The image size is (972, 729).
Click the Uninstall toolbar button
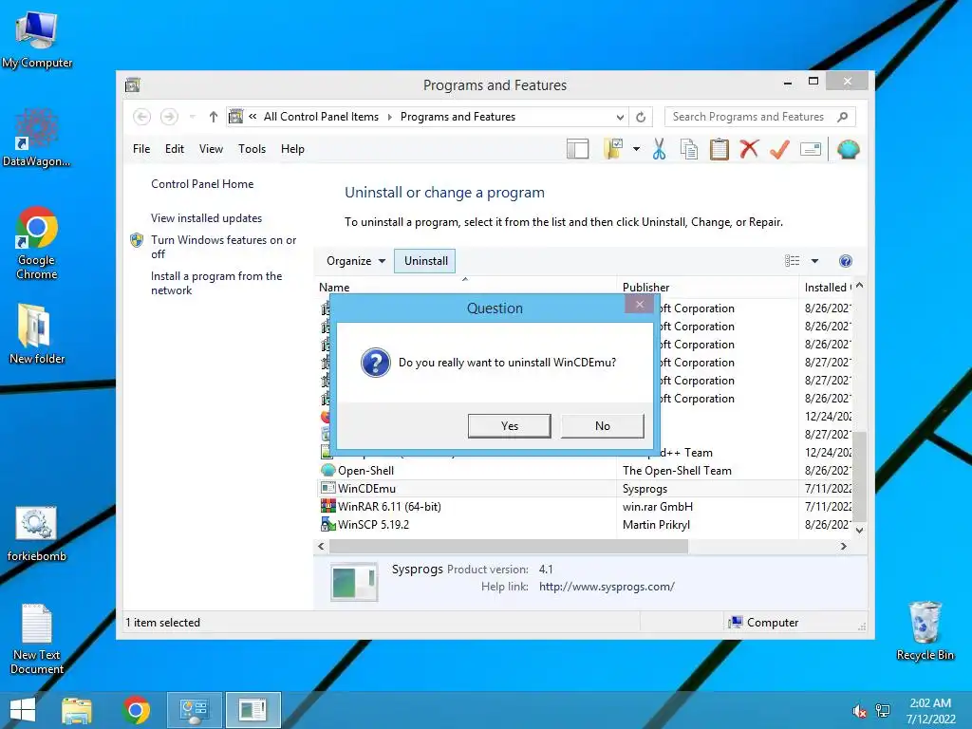pyautogui.click(x=425, y=261)
